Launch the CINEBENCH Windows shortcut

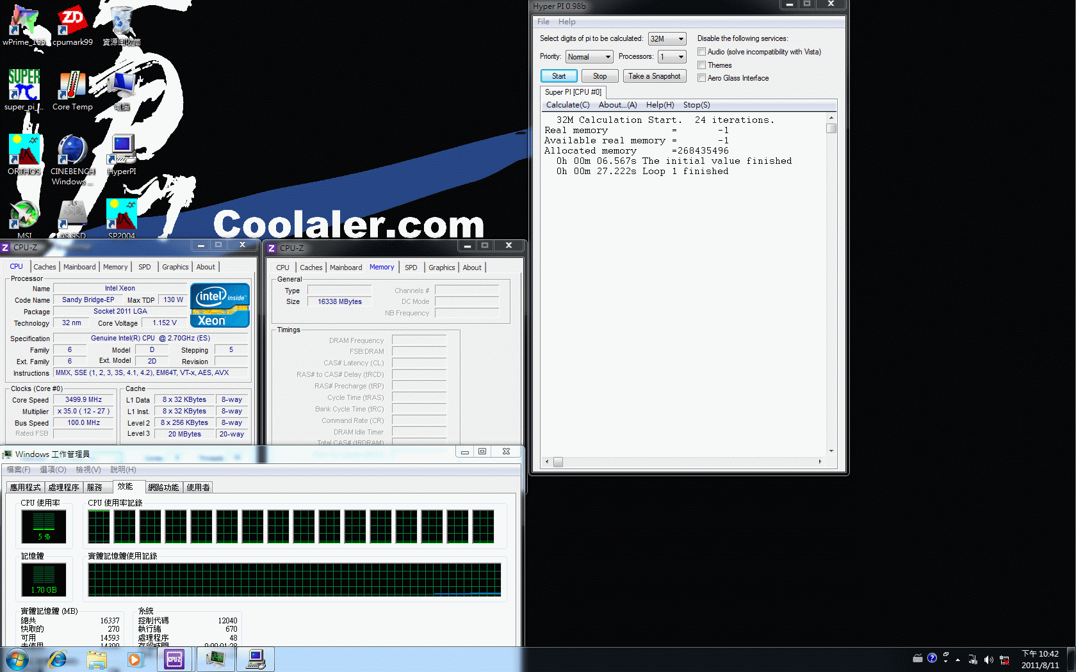(x=72, y=159)
